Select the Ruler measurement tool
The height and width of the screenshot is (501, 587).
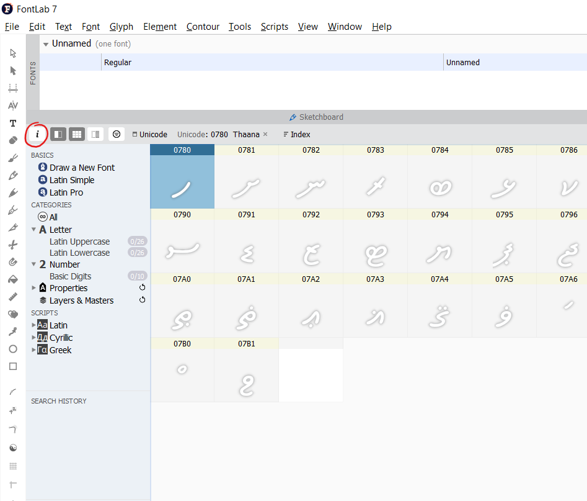click(13, 297)
